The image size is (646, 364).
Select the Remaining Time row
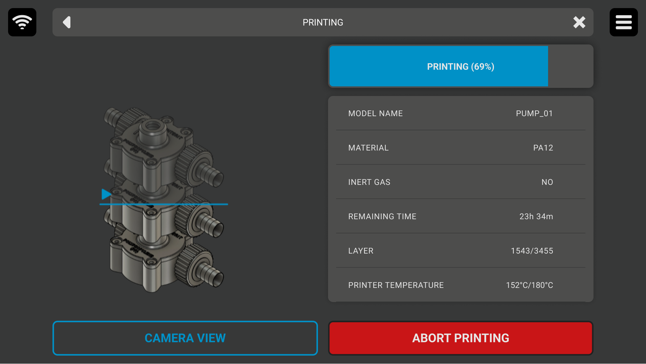460,217
